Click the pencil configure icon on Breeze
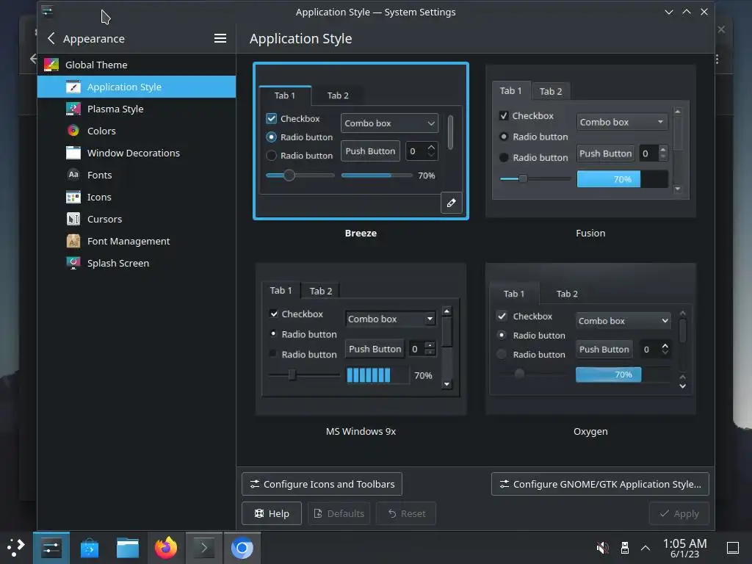The width and height of the screenshot is (752, 564). click(x=452, y=203)
